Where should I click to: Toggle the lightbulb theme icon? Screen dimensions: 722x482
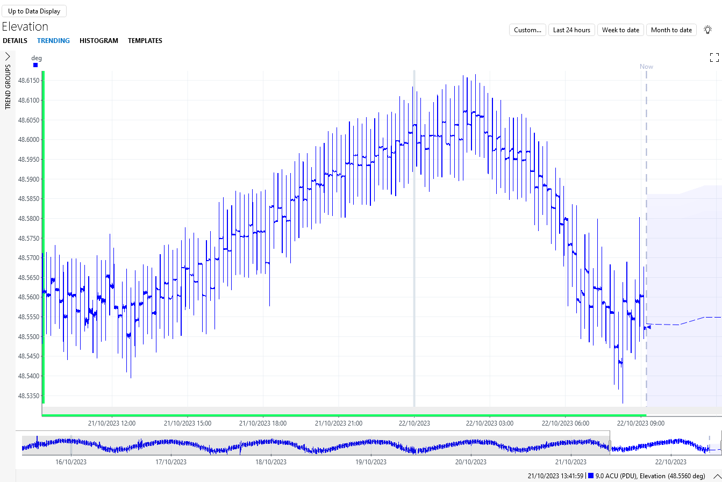(708, 30)
